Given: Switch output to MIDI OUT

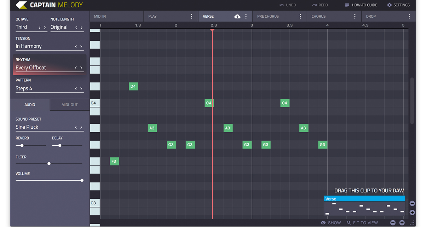Looking at the screenshot, I should pyautogui.click(x=69, y=105).
